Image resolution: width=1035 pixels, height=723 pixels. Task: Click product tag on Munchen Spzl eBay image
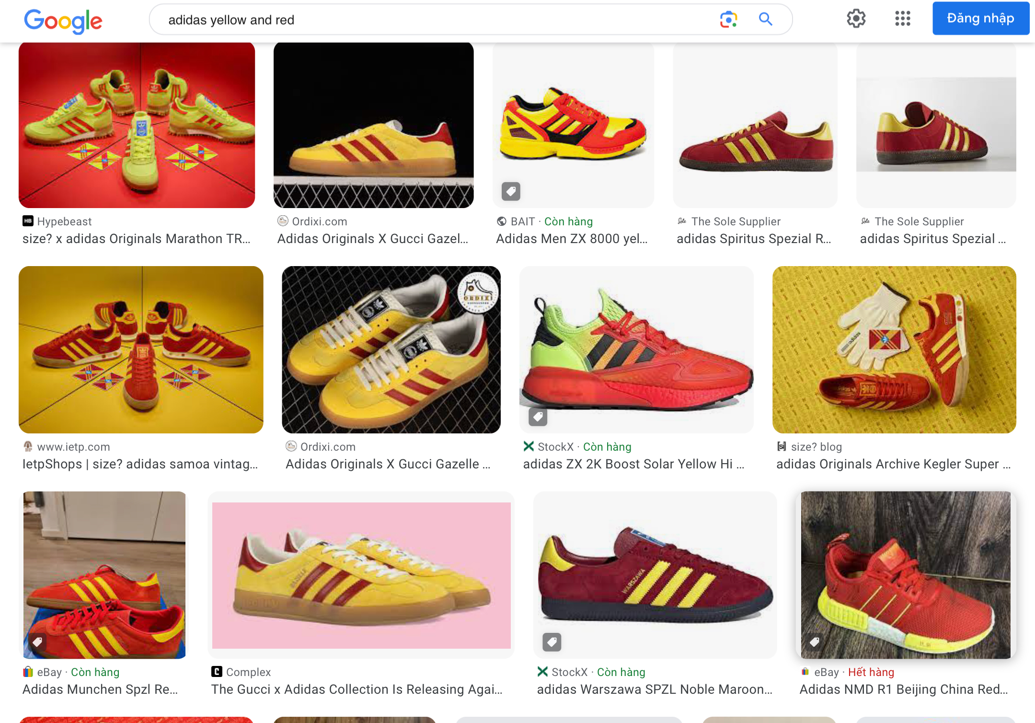coord(37,641)
